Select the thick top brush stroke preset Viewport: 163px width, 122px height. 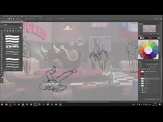[x=12, y=36]
